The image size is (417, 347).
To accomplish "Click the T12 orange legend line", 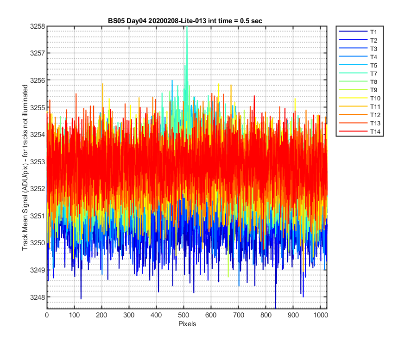I will (x=353, y=114).
